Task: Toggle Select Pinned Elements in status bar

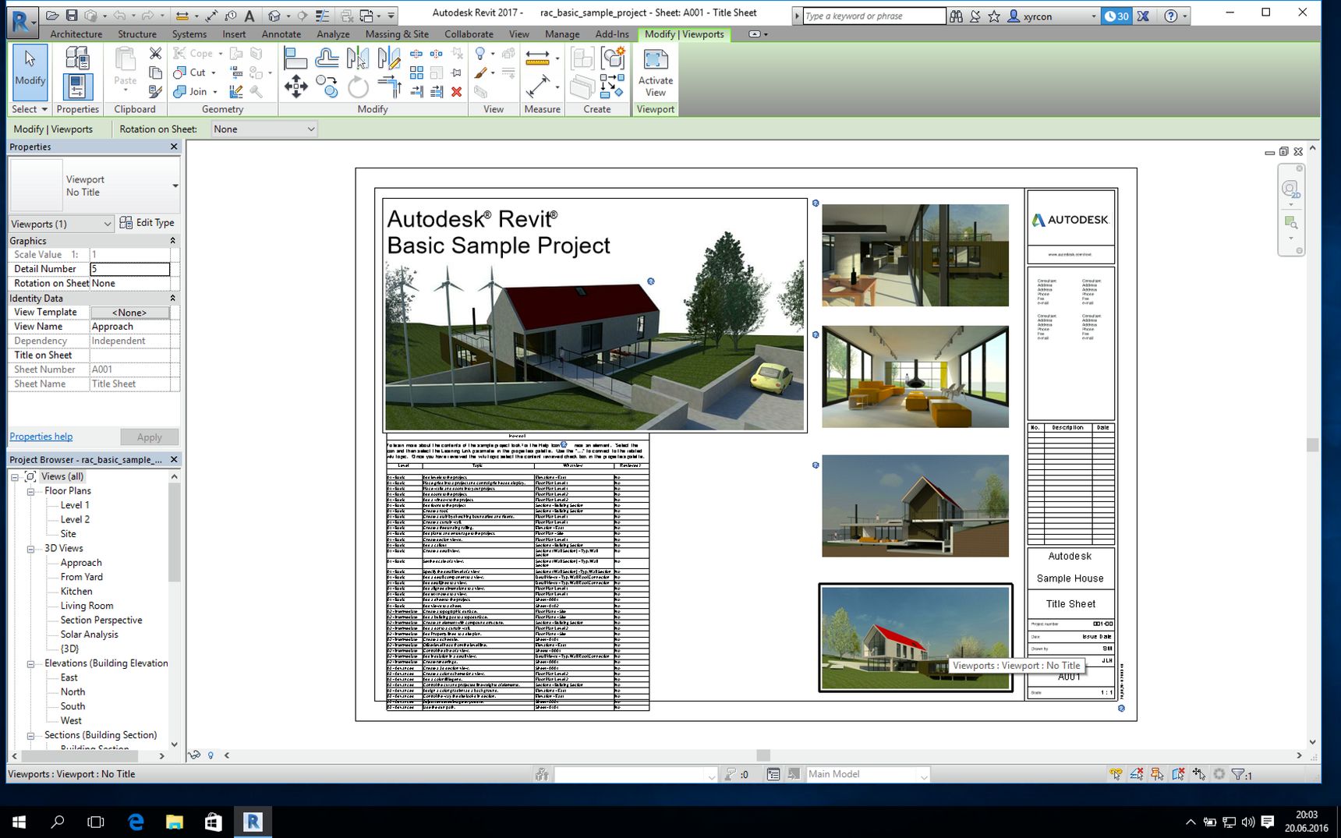Action: 1157,774
